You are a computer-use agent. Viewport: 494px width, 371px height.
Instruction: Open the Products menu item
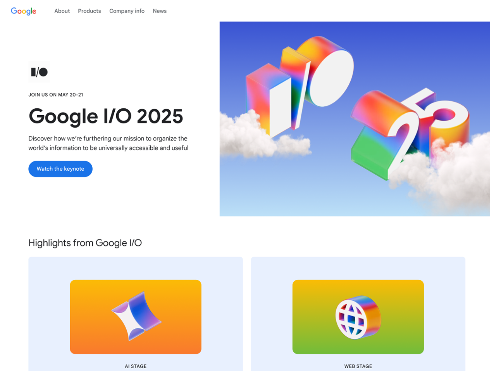(x=90, y=11)
